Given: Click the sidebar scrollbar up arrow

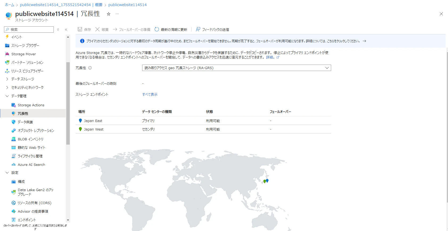Looking at the screenshot, I should pos(68,37).
